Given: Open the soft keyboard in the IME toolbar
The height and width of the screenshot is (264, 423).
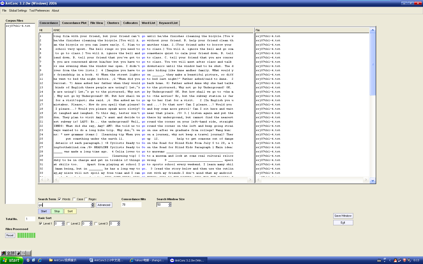Looking at the screenshot, I should coord(28,253).
